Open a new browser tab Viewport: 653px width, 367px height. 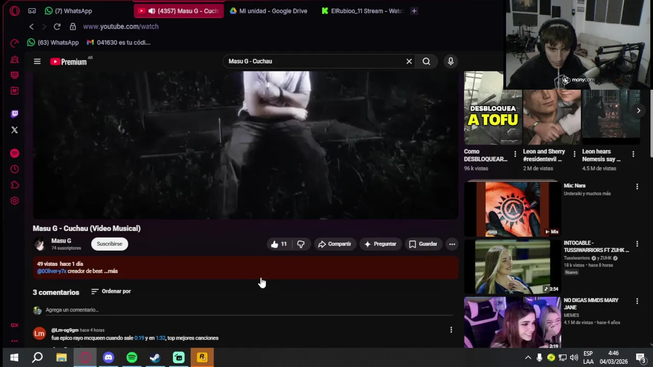(414, 11)
